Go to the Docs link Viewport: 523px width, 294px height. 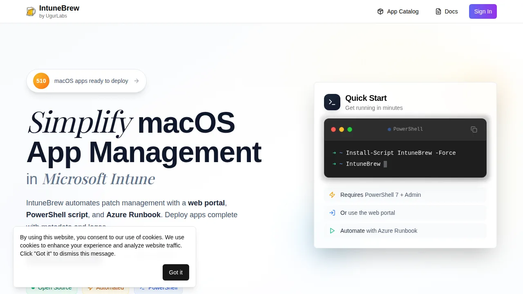447,11
